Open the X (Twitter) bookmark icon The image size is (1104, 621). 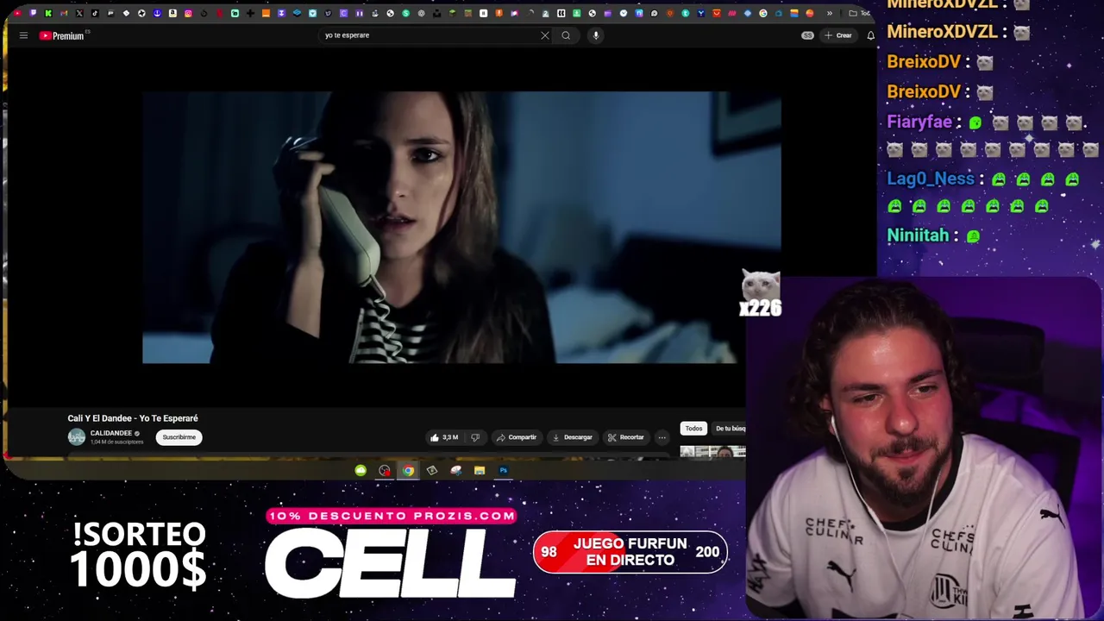[79, 13]
